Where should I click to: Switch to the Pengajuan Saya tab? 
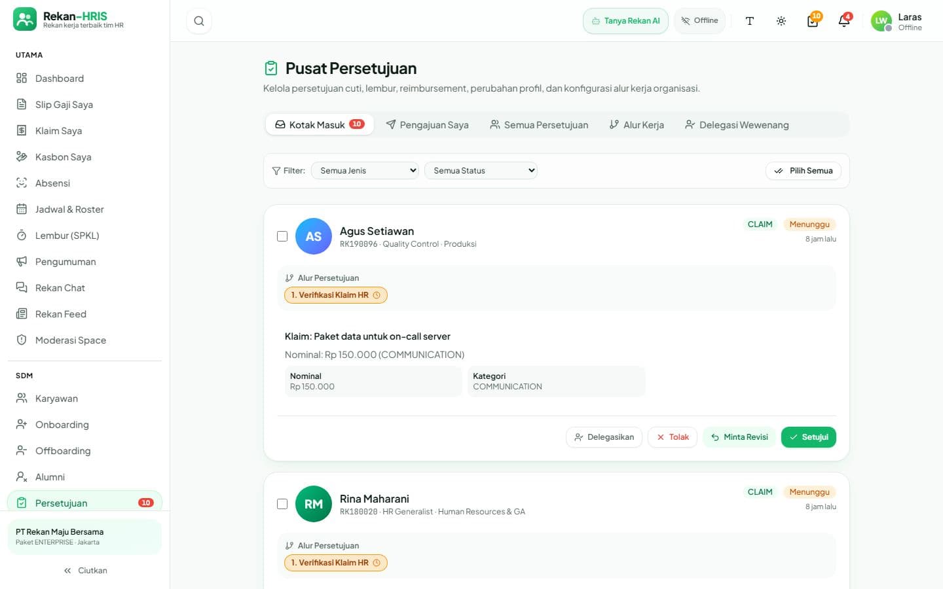coord(428,124)
